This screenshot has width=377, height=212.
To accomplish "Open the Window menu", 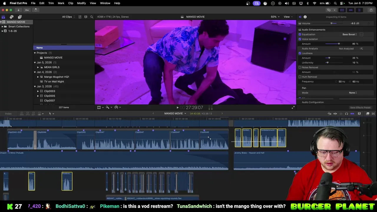I will [105, 3].
